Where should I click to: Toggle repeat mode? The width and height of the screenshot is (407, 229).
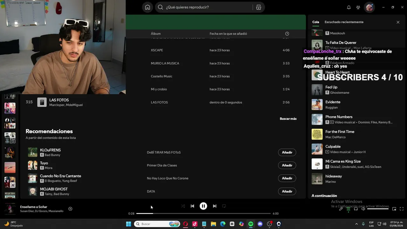coord(224,206)
